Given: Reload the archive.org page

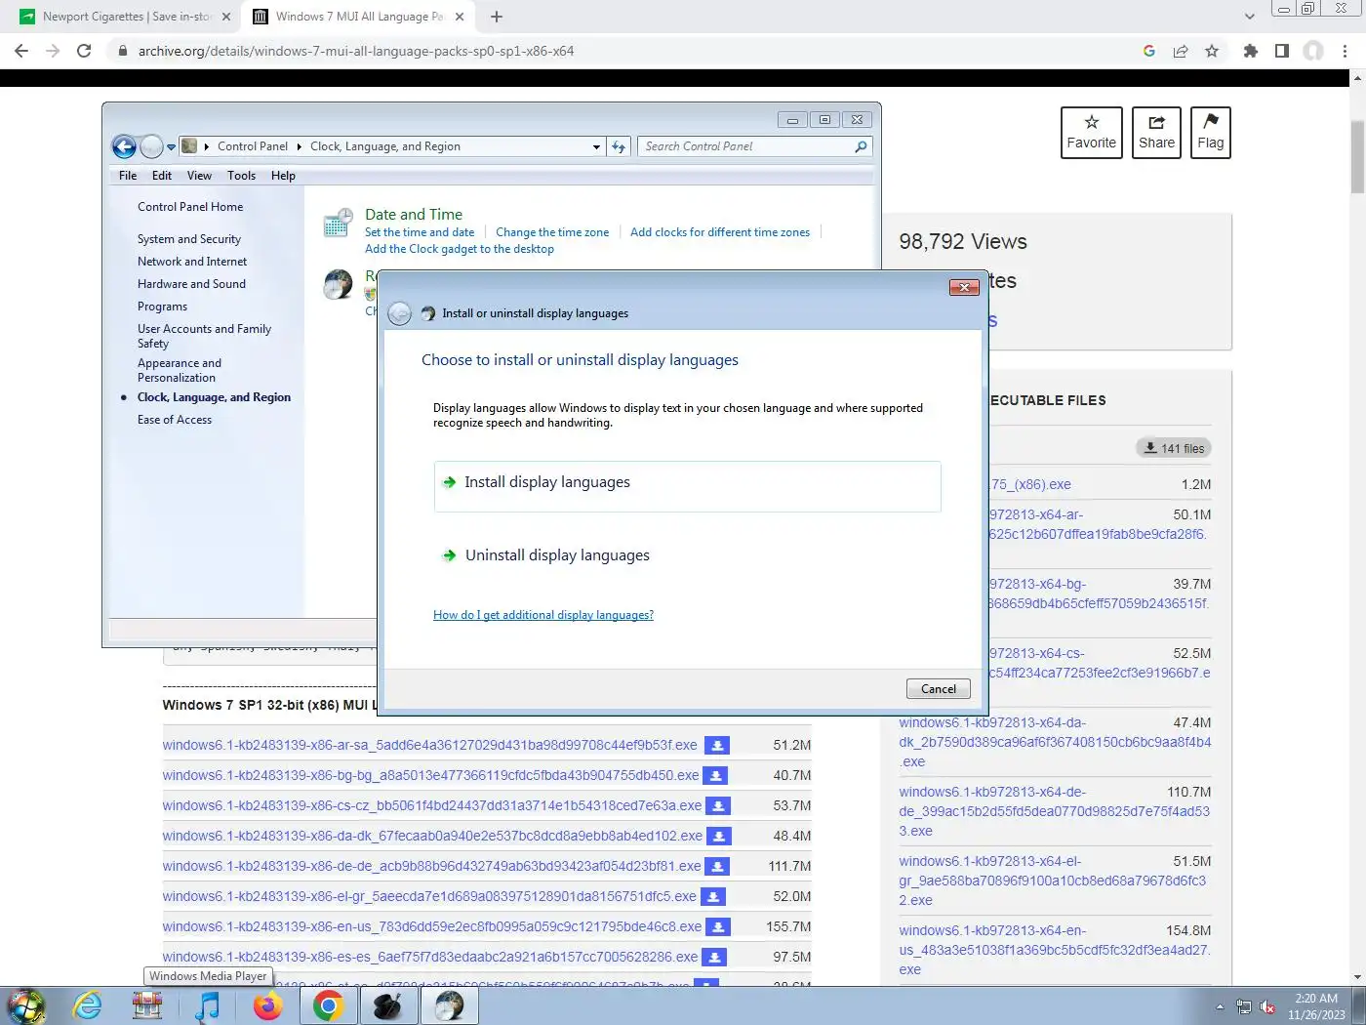Looking at the screenshot, I should point(84,51).
